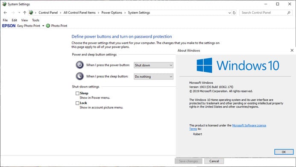Close the About Windows dialog
296x167 pixels.
[x=292, y=50]
